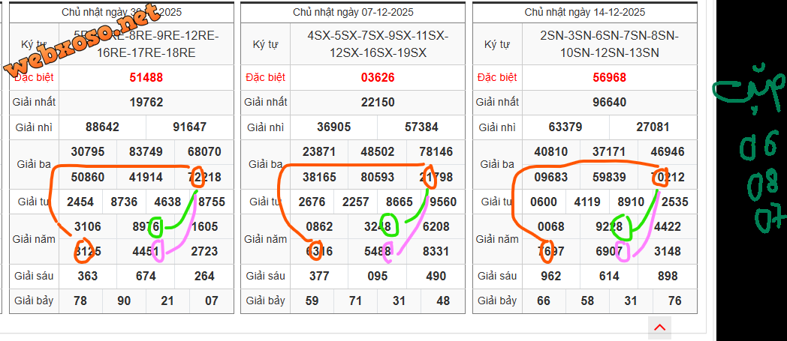Screen dimensions: 787x341
Task: Click the 4SX-5SX-7SX symbol code cell
Action: [378, 44]
